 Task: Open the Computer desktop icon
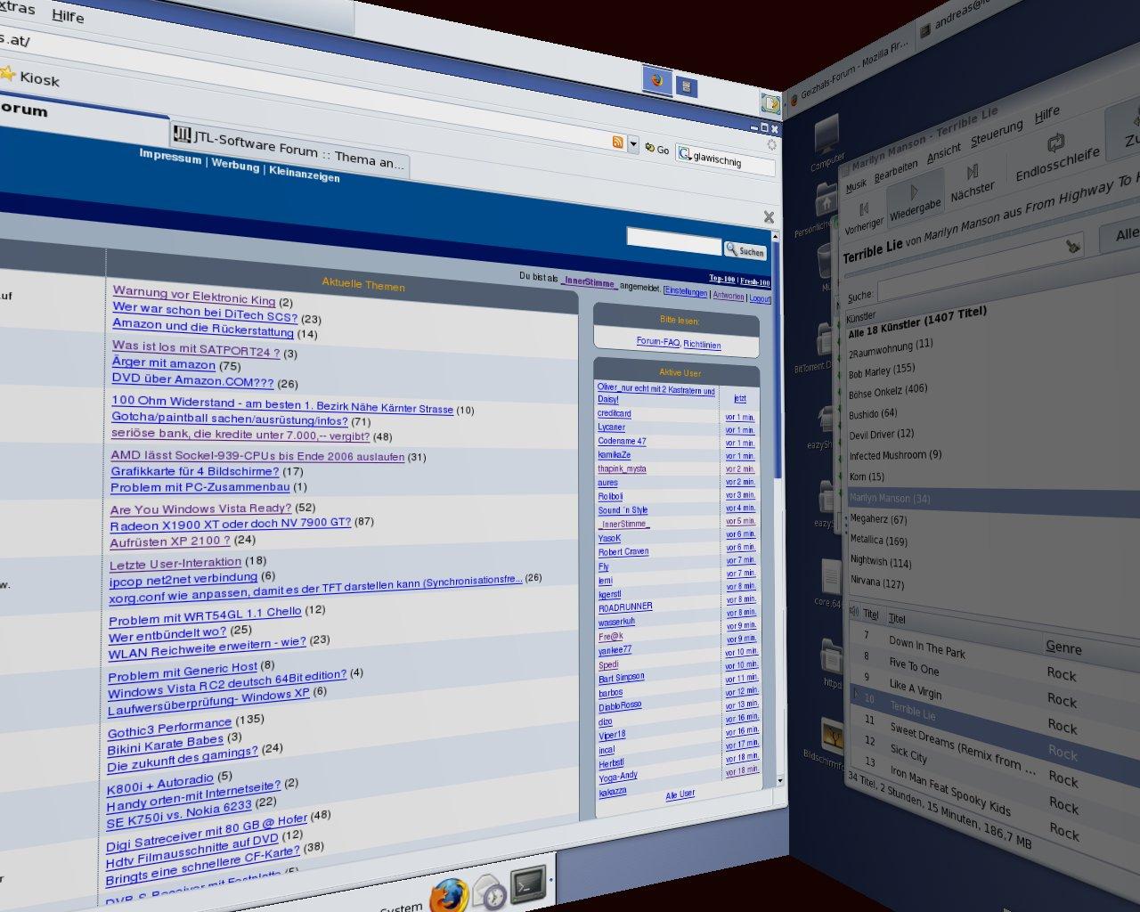[826, 141]
